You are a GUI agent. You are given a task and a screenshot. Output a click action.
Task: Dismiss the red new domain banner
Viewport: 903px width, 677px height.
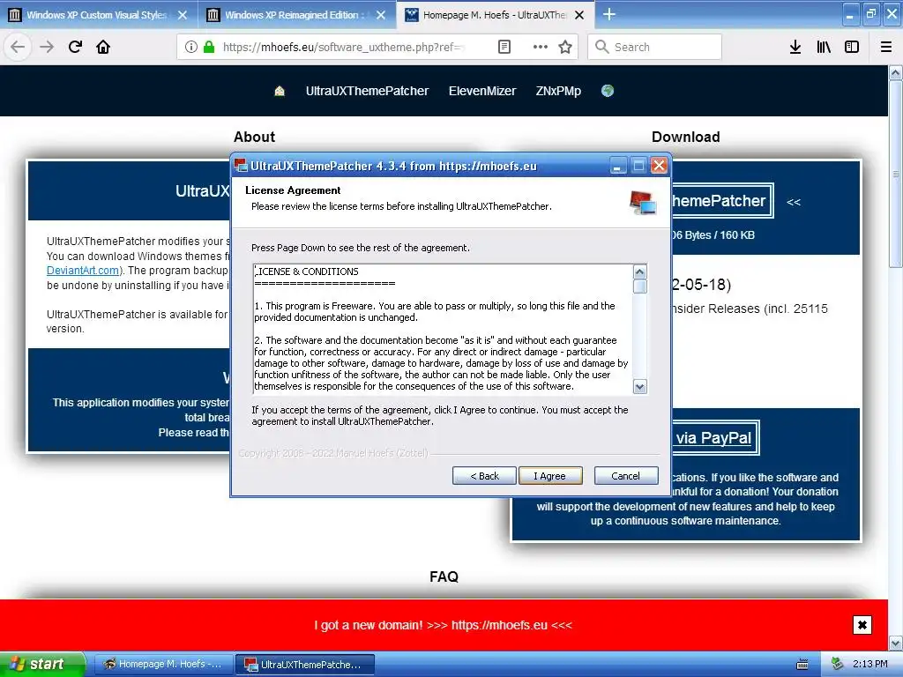[862, 625]
